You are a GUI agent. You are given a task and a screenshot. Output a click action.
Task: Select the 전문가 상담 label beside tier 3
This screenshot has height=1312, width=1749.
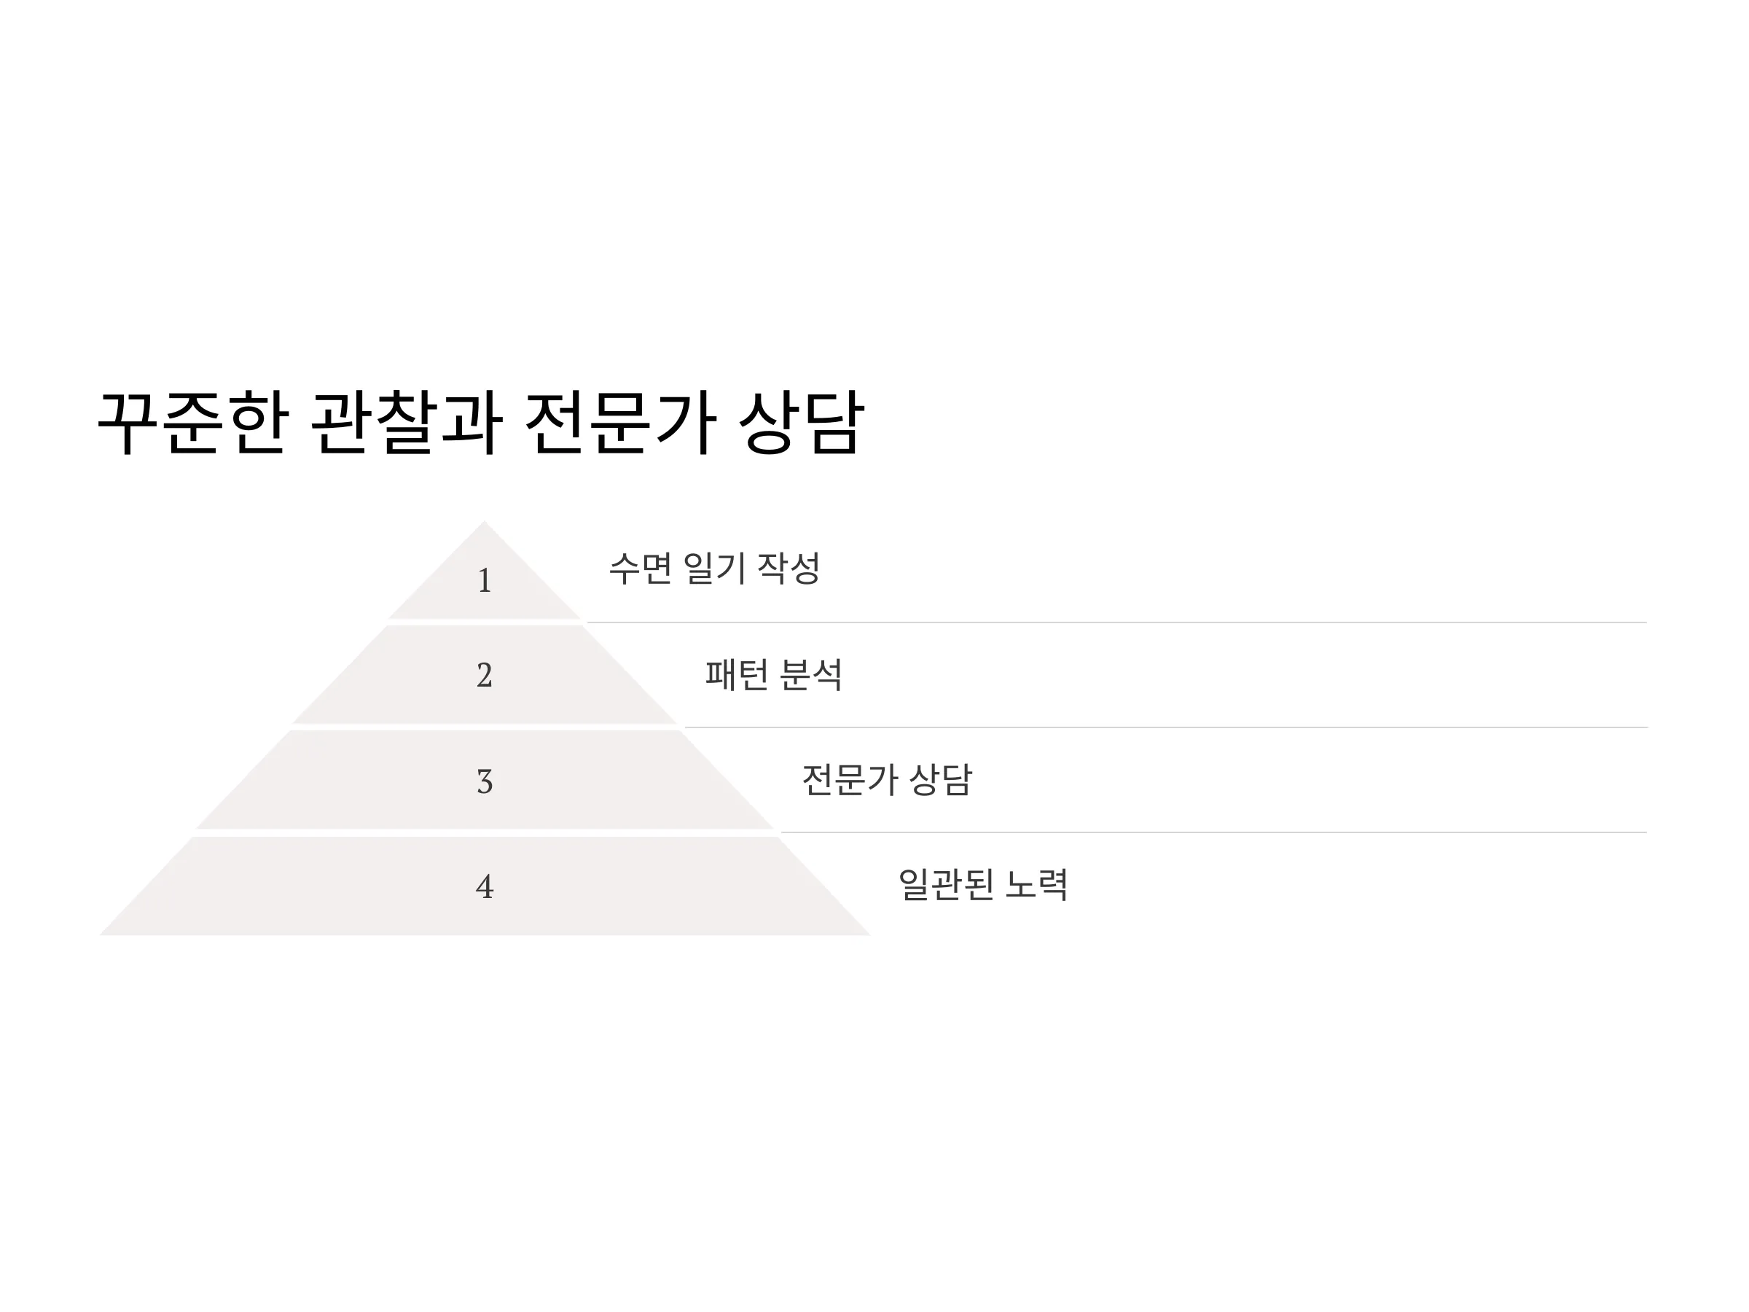(x=887, y=780)
